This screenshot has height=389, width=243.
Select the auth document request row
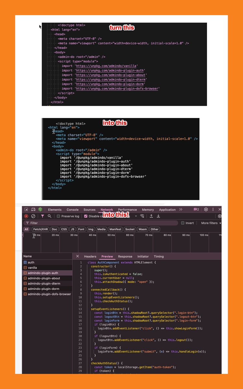[x=47, y=262]
